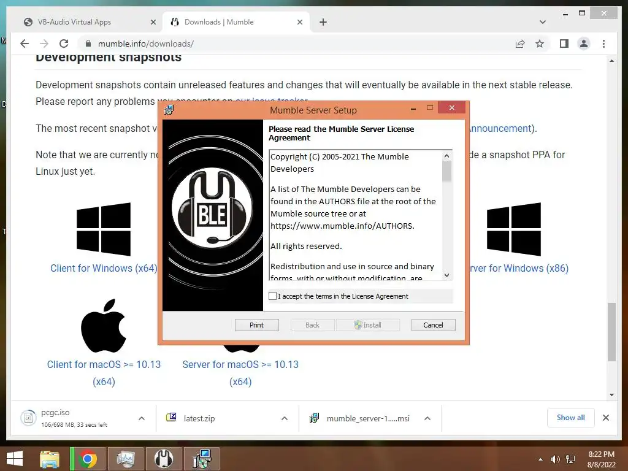Click the license text scroll down arrow
This screenshot has width=628, height=471.
tap(447, 275)
